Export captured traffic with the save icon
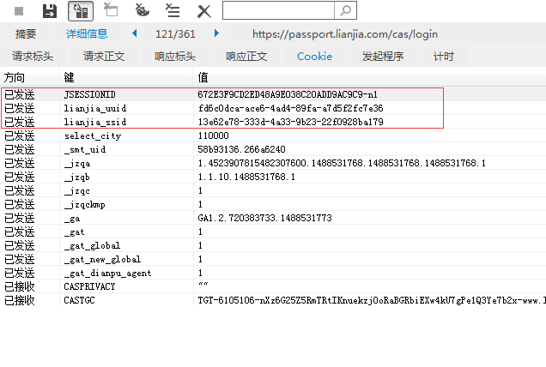Screen dimensions: 546x367 pyautogui.click(x=50, y=11)
